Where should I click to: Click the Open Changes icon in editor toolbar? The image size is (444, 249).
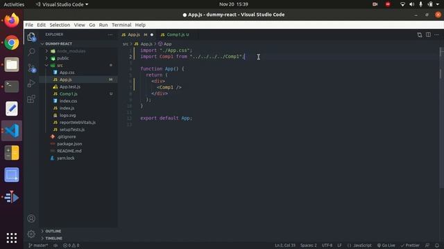point(419,35)
